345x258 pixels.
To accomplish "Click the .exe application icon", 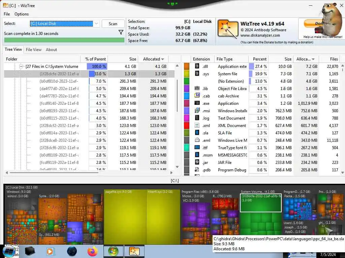I will point(197,103).
